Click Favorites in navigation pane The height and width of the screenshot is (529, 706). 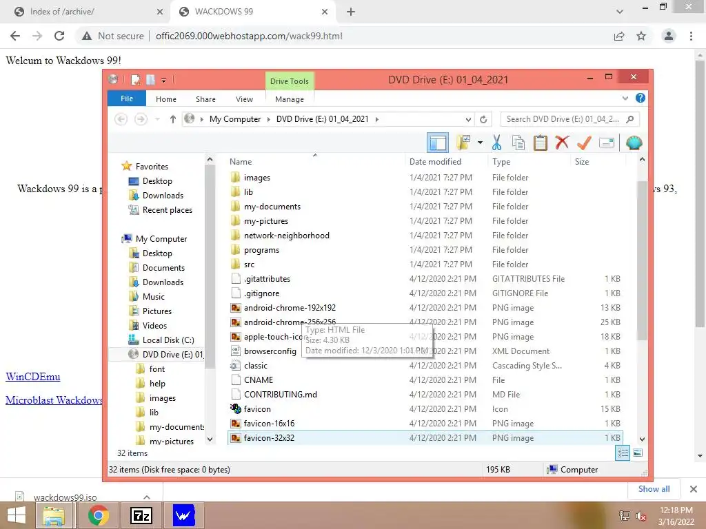[152, 167]
